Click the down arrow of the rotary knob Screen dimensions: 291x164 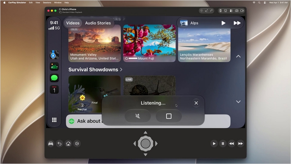[145, 155]
